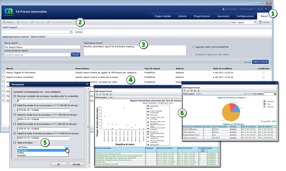Click the Condividi share icon in toolbar

click(x=32, y=22)
